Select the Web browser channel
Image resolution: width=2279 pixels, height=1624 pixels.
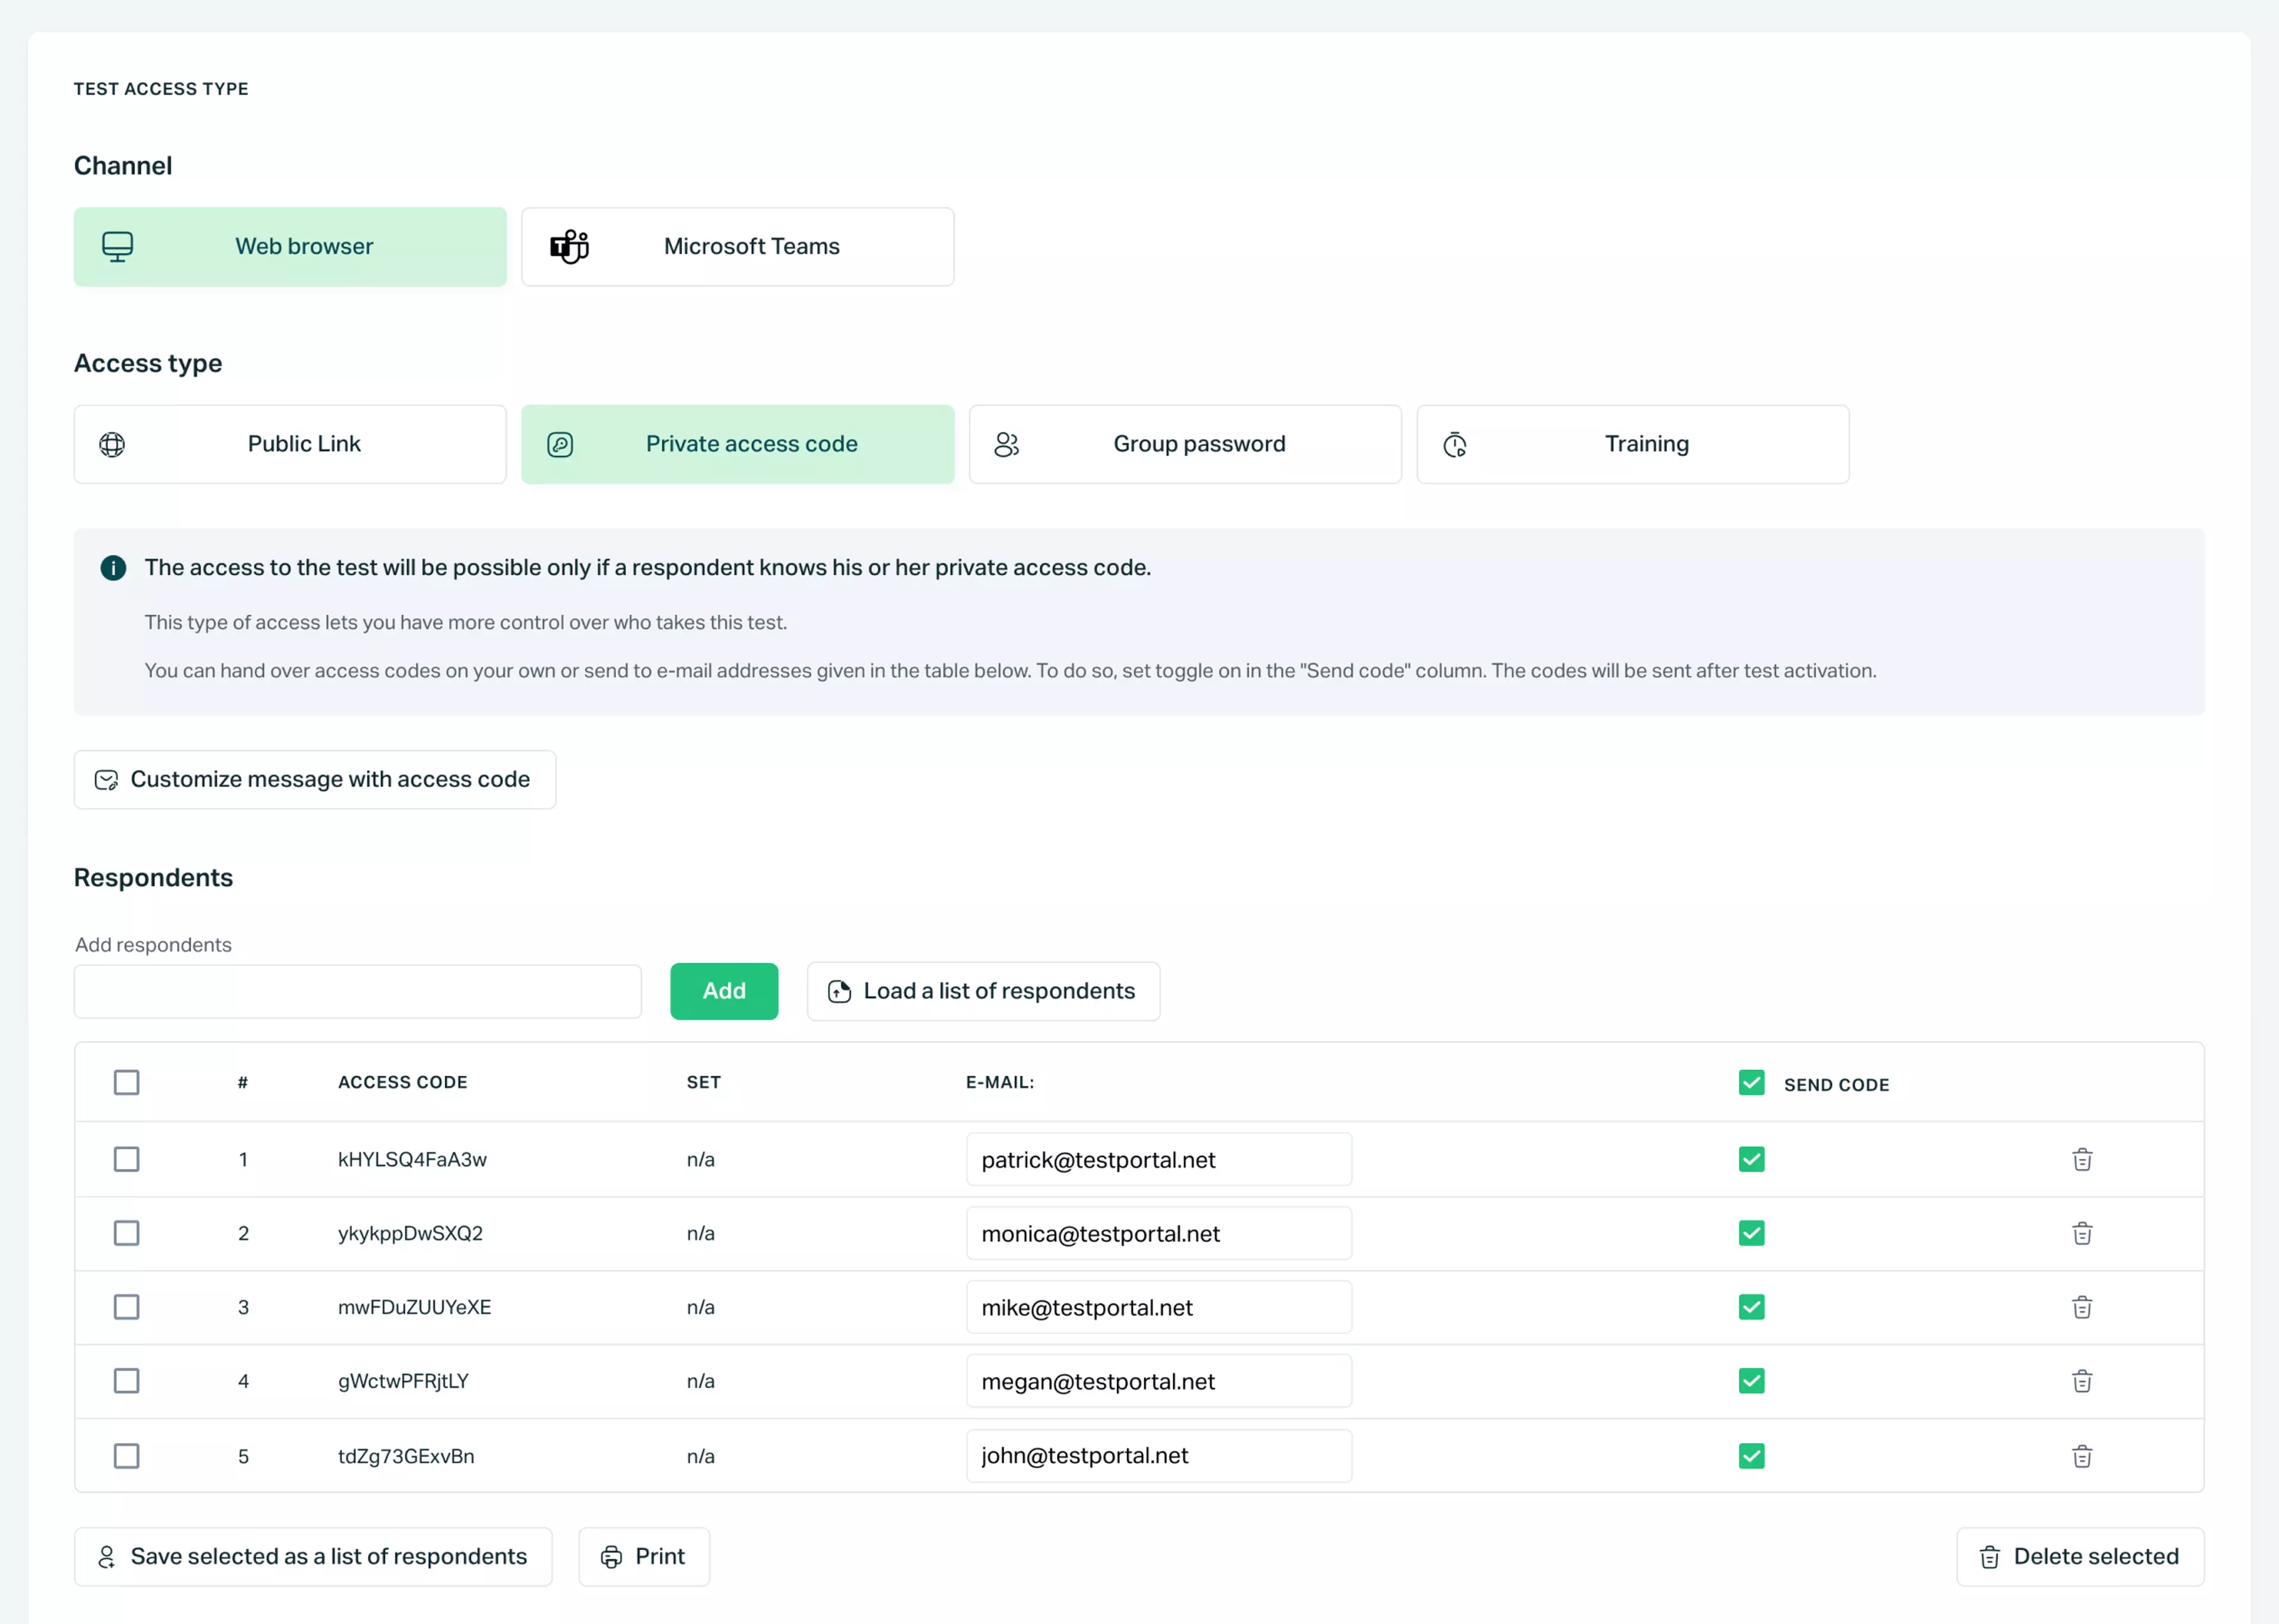[x=290, y=246]
